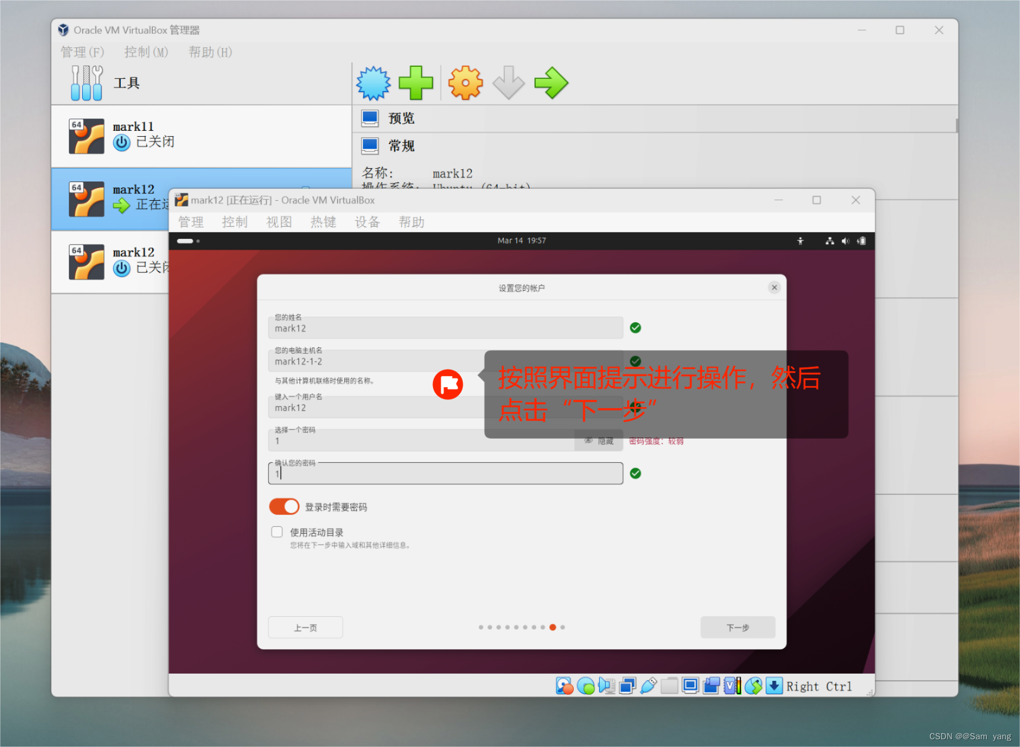The height and width of the screenshot is (747, 1020).
Task: Click the display monitor status icon
Action: (x=690, y=686)
